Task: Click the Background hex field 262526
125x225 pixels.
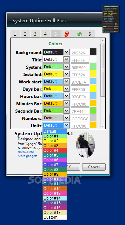Action: [80, 52]
